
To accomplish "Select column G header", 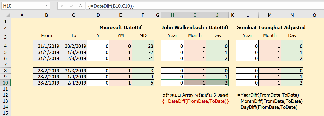I will coord(158,15).
